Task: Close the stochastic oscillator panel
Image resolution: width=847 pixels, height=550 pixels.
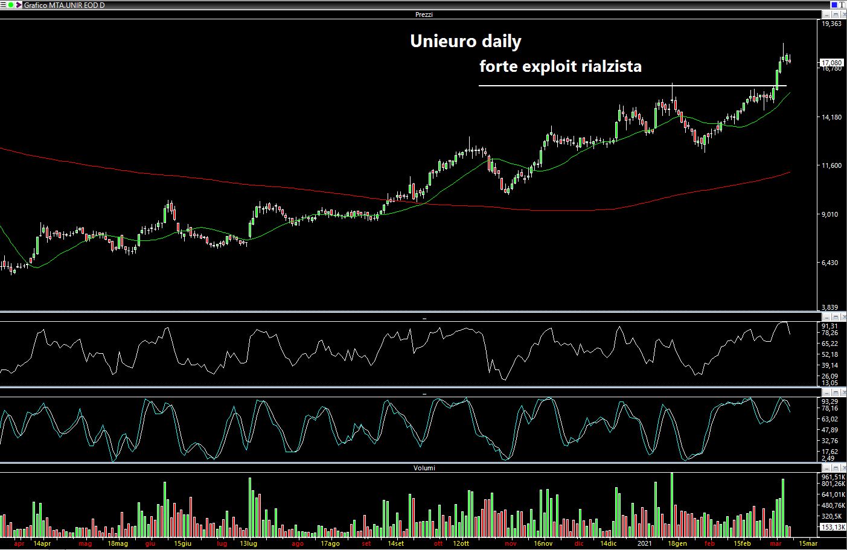Action: click(x=843, y=392)
